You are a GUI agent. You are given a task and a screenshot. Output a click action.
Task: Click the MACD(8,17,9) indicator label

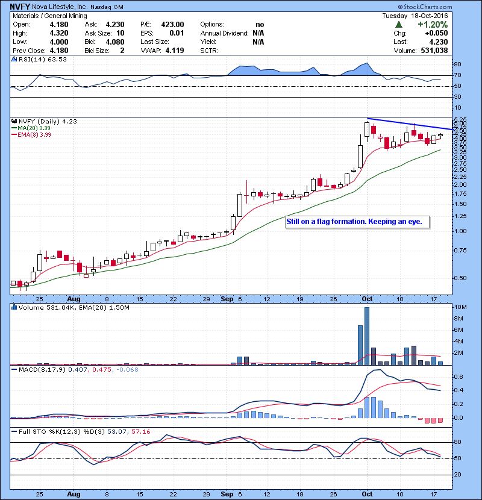[x=43, y=370]
